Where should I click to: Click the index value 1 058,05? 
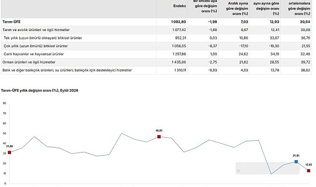(x=179, y=46)
